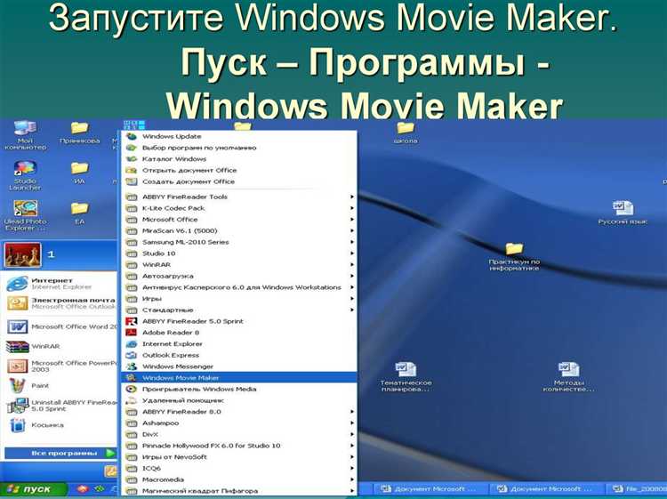Open Мой компьютер desktop icon

(x=25, y=135)
